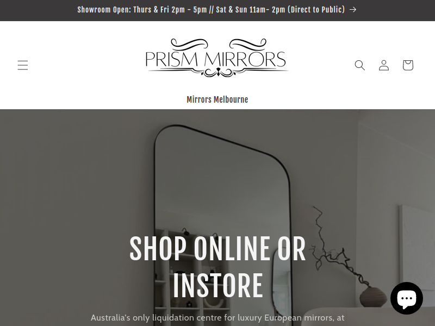Click the announcement bar arrow icon
The width and height of the screenshot is (435, 326).
(353, 10)
